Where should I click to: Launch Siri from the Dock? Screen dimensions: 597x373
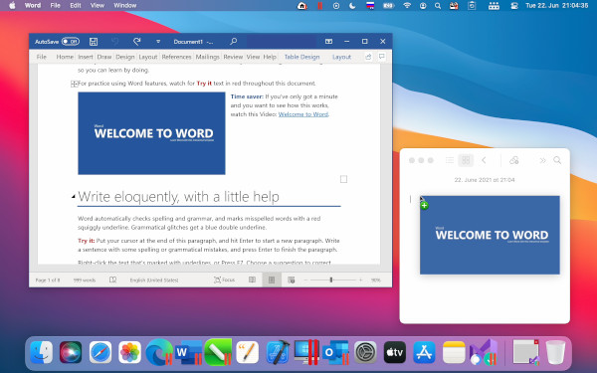[x=71, y=352]
